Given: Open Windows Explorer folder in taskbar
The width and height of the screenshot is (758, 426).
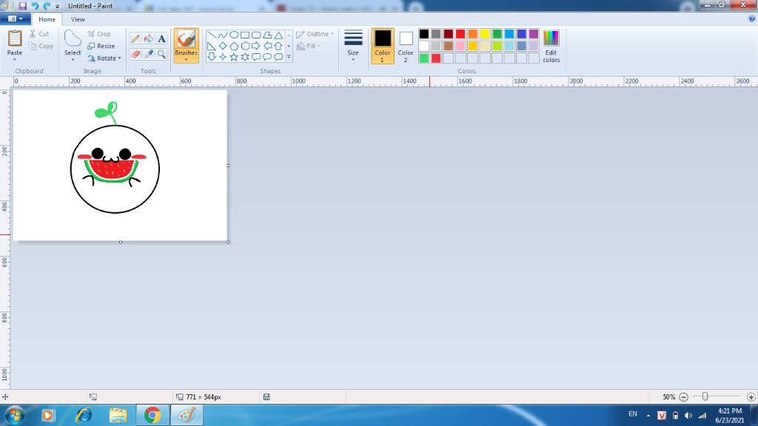Looking at the screenshot, I should pyautogui.click(x=118, y=416).
